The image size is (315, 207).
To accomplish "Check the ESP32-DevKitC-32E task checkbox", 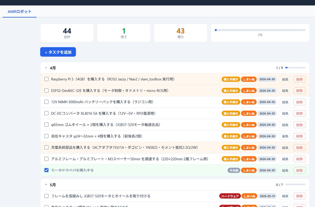I will 46,90.
